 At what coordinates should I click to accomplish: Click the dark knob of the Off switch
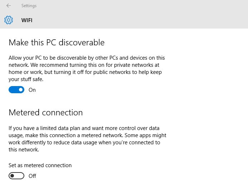pos(13,176)
